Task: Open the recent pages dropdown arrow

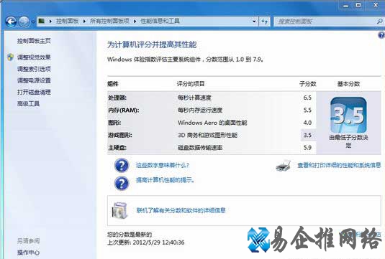Action: pos(33,22)
